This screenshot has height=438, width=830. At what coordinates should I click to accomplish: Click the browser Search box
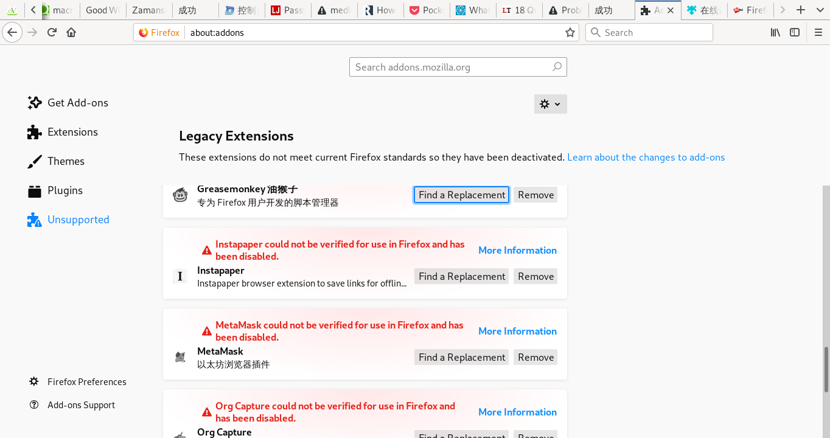point(649,32)
